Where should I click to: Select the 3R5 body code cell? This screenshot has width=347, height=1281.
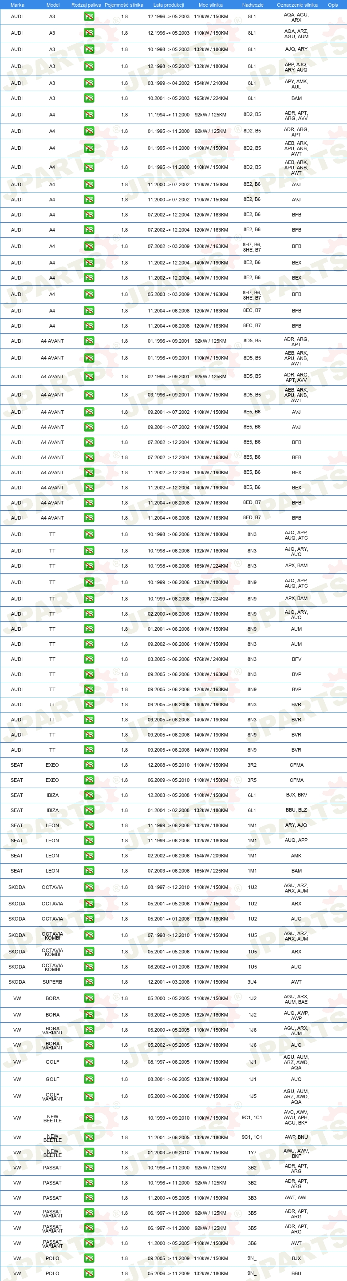(252, 780)
